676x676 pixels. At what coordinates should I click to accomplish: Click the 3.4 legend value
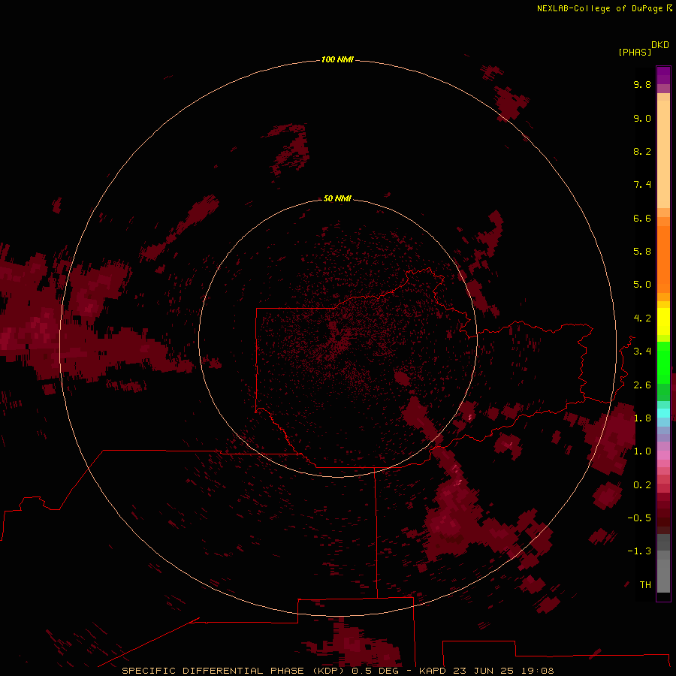[x=642, y=352]
